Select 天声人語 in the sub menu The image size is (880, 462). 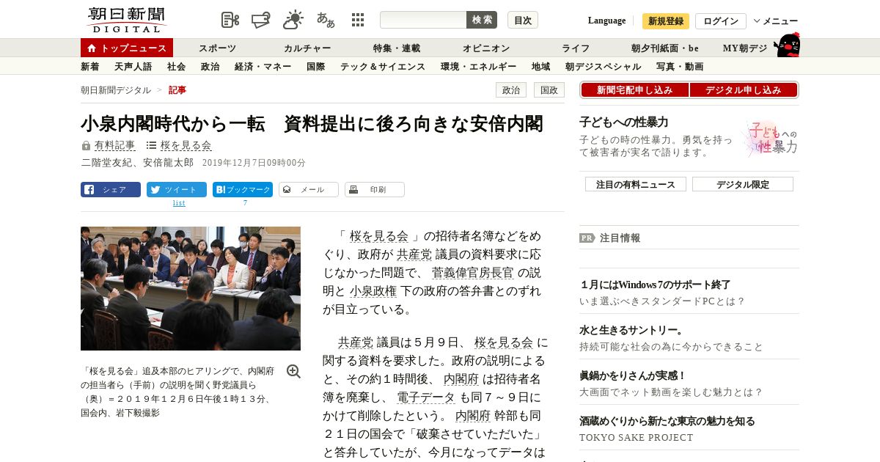[133, 66]
